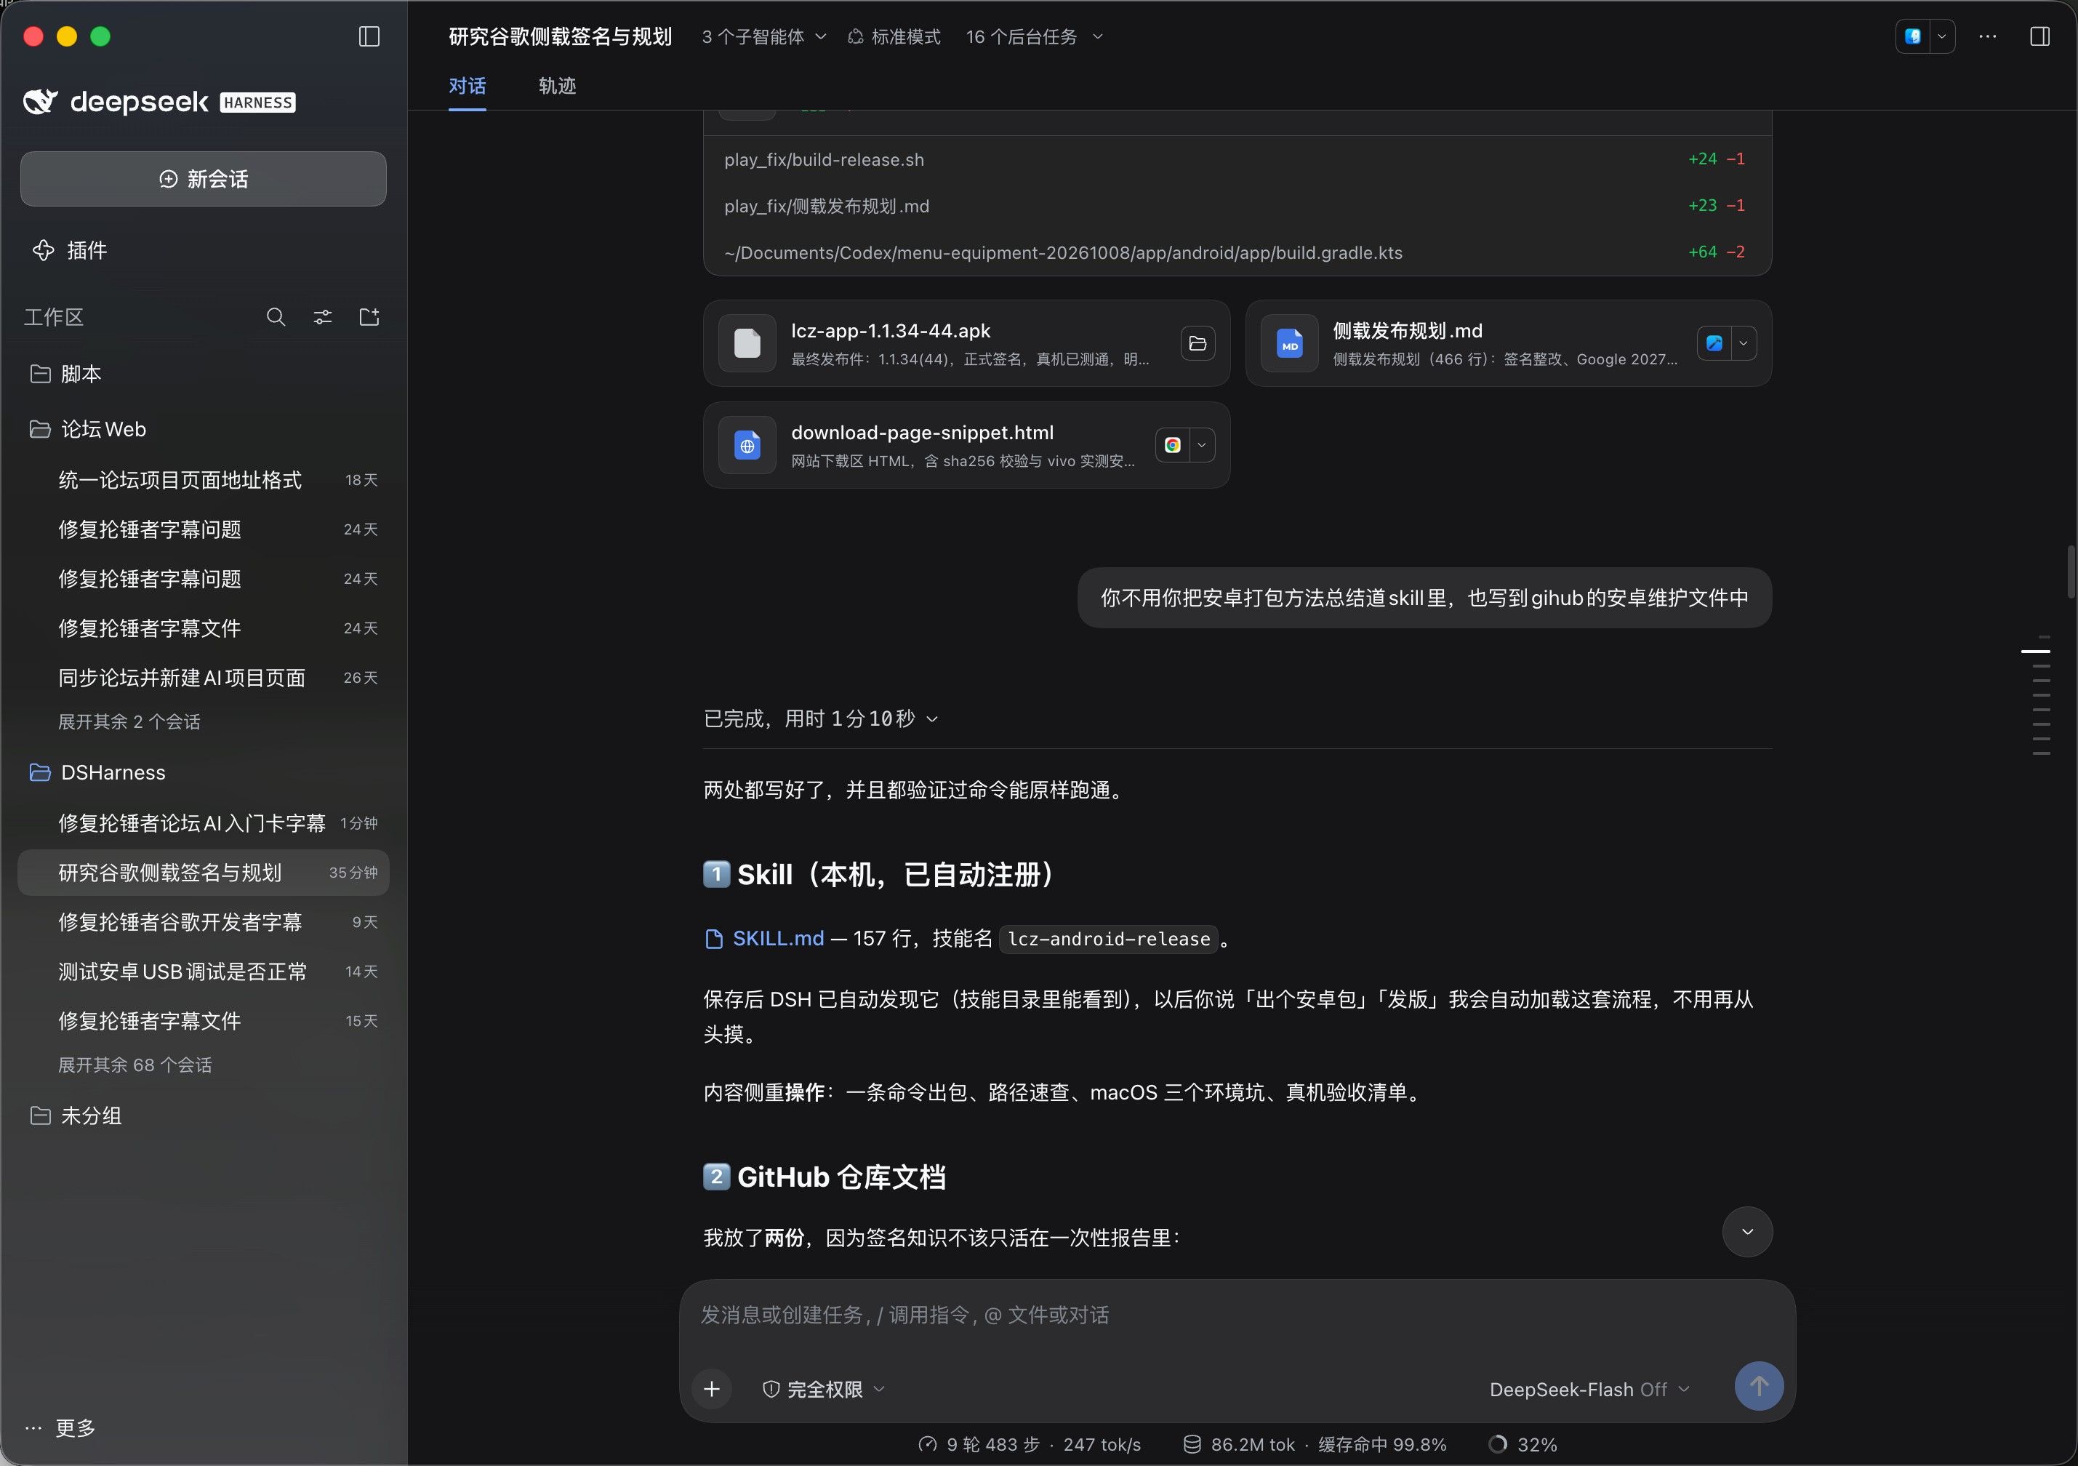
Task: Open the 完全权限 permission dropdown
Action: coord(822,1389)
